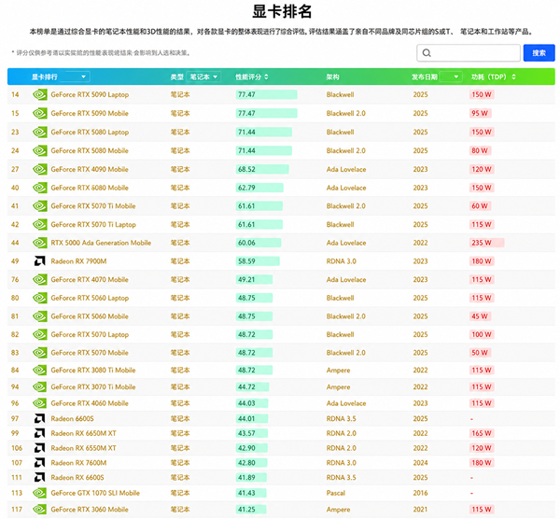Click NVIDIA icon for GeForce RTX 5070 Mobile
This screenshot has height=519, width=560.
click(x=39, y=353)
